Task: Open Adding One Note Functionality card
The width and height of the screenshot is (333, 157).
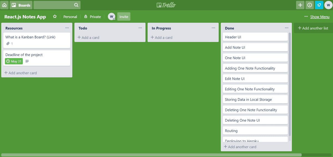Action: tap(255, 68)
